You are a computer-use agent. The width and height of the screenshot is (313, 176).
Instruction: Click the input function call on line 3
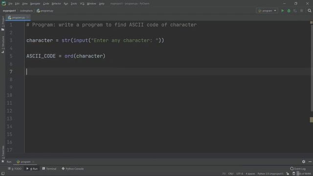click(81, 40)
